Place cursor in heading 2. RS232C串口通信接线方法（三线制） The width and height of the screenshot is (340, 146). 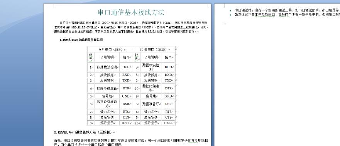(84, 132)
